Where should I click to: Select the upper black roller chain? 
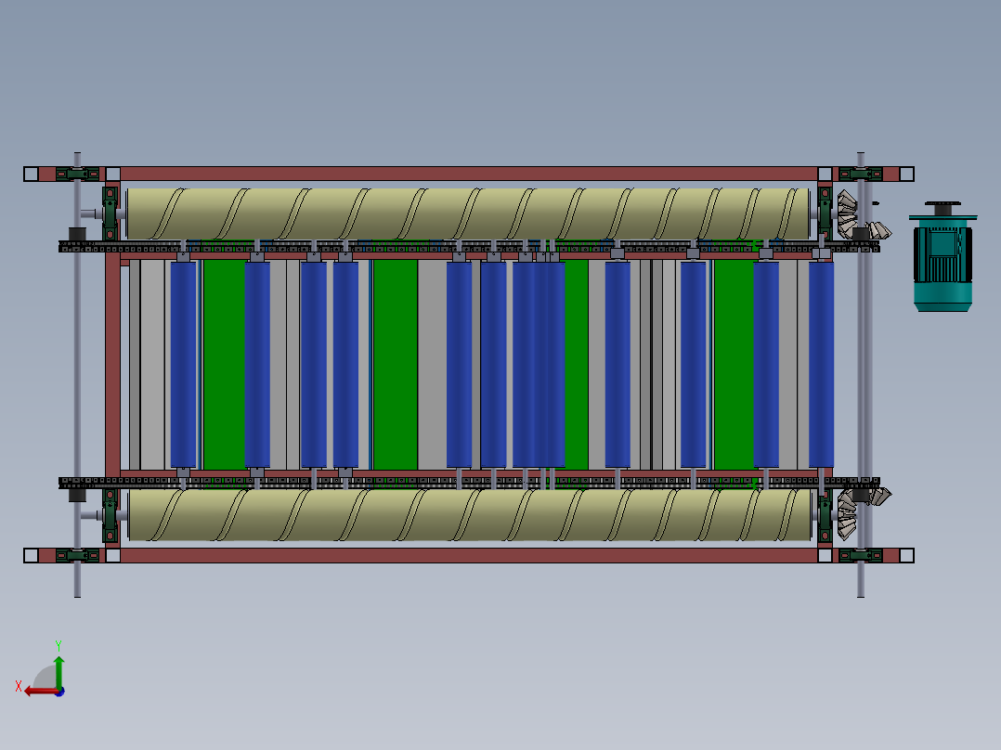(469, 246)
